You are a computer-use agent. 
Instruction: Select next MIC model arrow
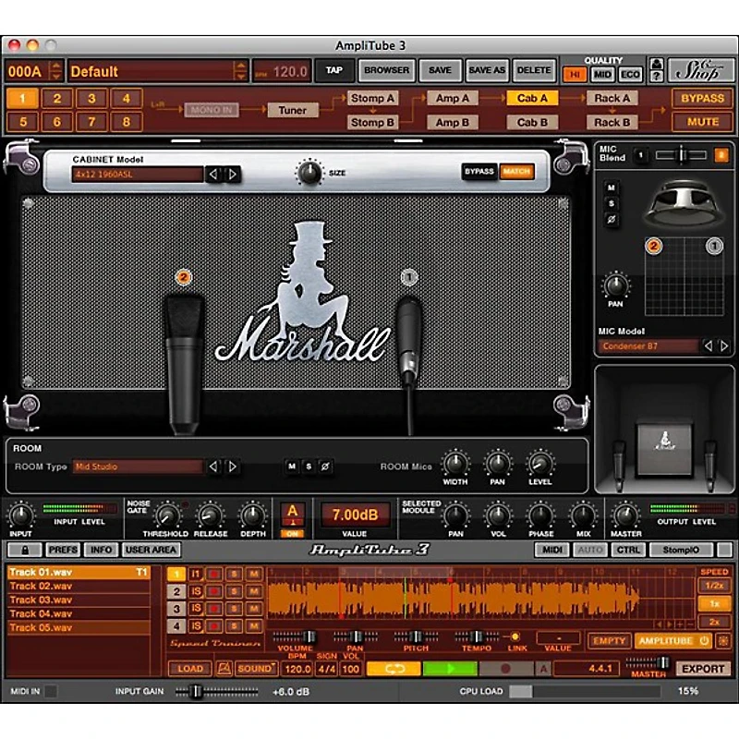pos(724,345)
